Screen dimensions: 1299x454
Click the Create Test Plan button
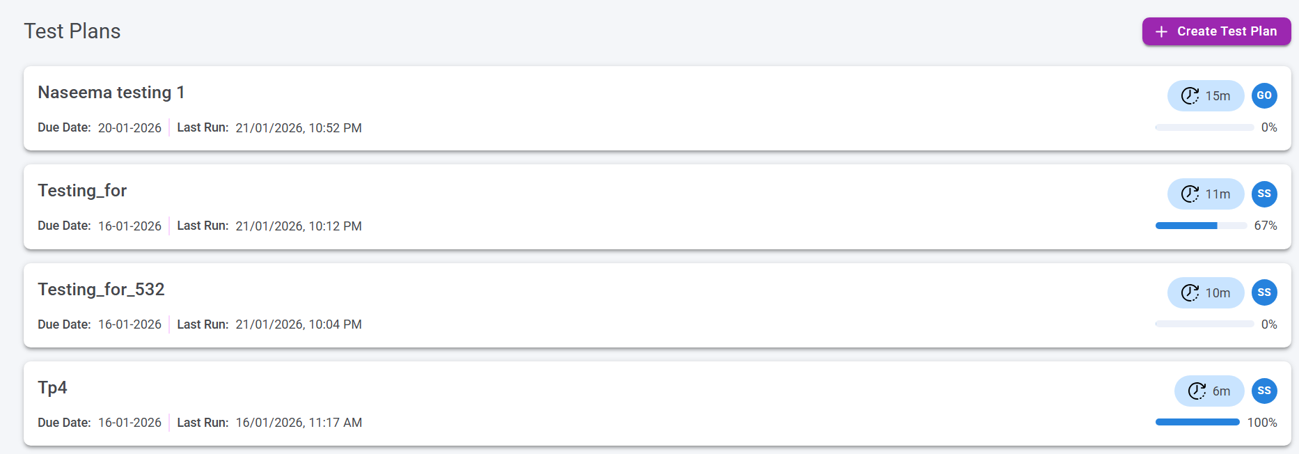tap(1216, 31)
